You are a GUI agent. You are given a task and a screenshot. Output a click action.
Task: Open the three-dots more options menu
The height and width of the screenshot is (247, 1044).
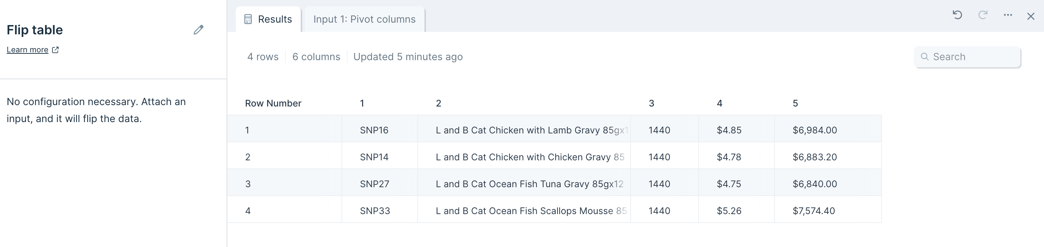1007,15
